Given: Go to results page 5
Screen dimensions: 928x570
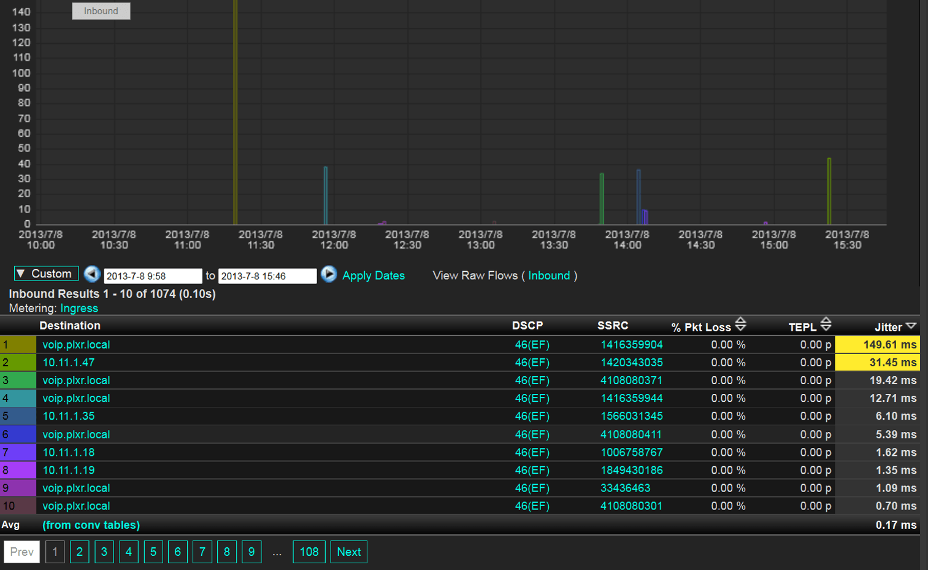Looking at the screenshot, I should pos(153,552).
